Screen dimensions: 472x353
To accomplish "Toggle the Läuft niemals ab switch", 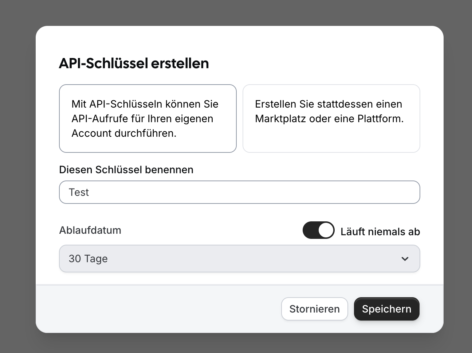I will (x=318, y=230).
